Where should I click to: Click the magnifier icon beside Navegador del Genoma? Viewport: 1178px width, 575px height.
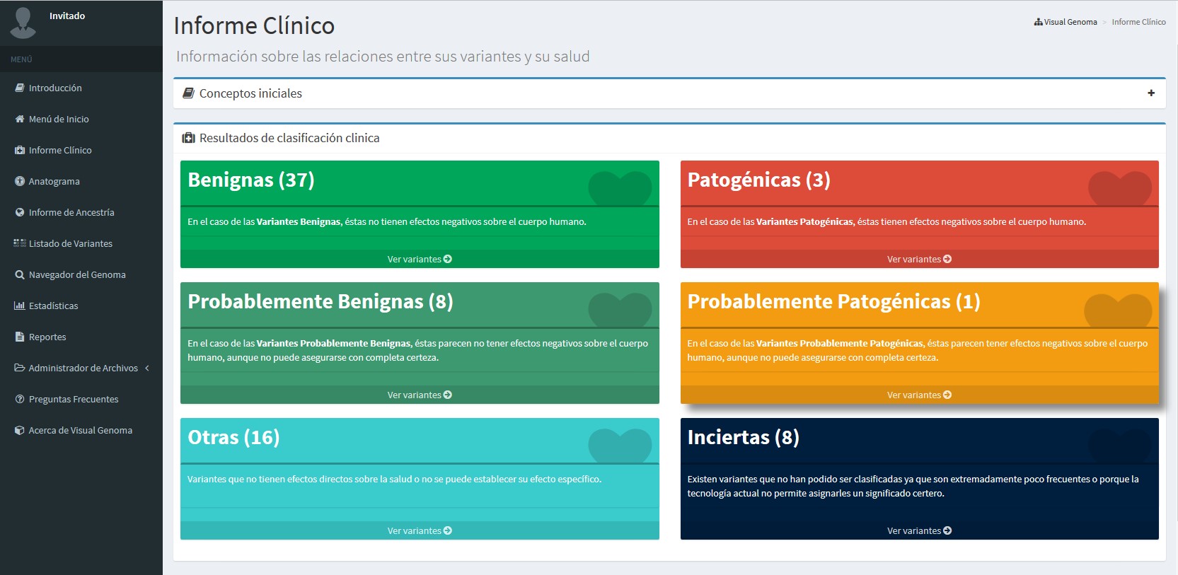point(20,274)
